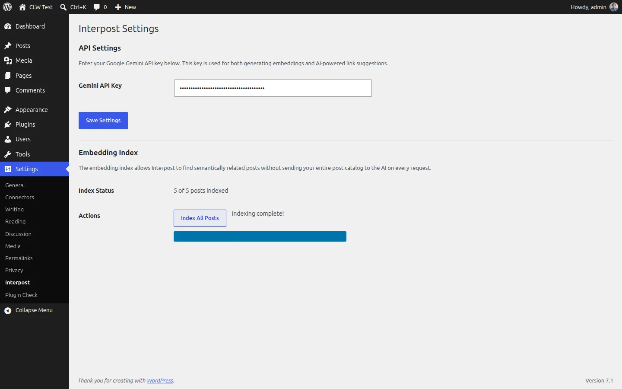Click the Index Status label
This screenshot has width=622, height=389.
(x=96, y=191)
